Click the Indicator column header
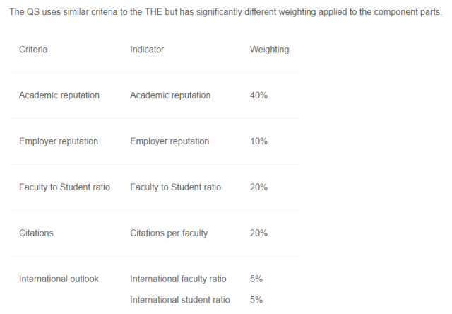The width and height of the screenshot is (452, 314). [147, 50]
